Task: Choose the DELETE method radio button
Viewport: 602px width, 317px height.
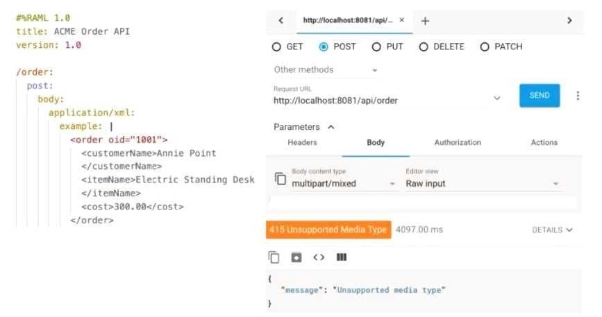Action: pyautogui.click(x=424, y=47)
